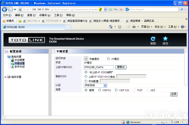Image resolution: width=189 pixels, height=125 pixels.
Task: Select the TOTOLINK EX300 browser tab
Action: click(x=33, y=27)
